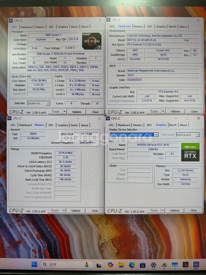Switch to Bench tab in CPU window
This screenshot has height=275, width=206.
[74, 27]
